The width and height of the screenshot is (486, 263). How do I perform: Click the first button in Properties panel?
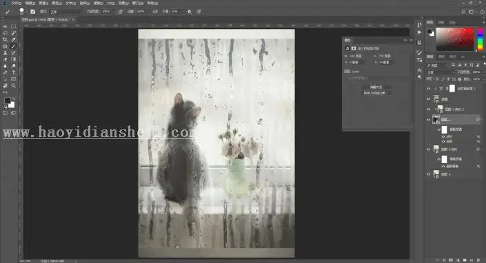coord(376,87)
